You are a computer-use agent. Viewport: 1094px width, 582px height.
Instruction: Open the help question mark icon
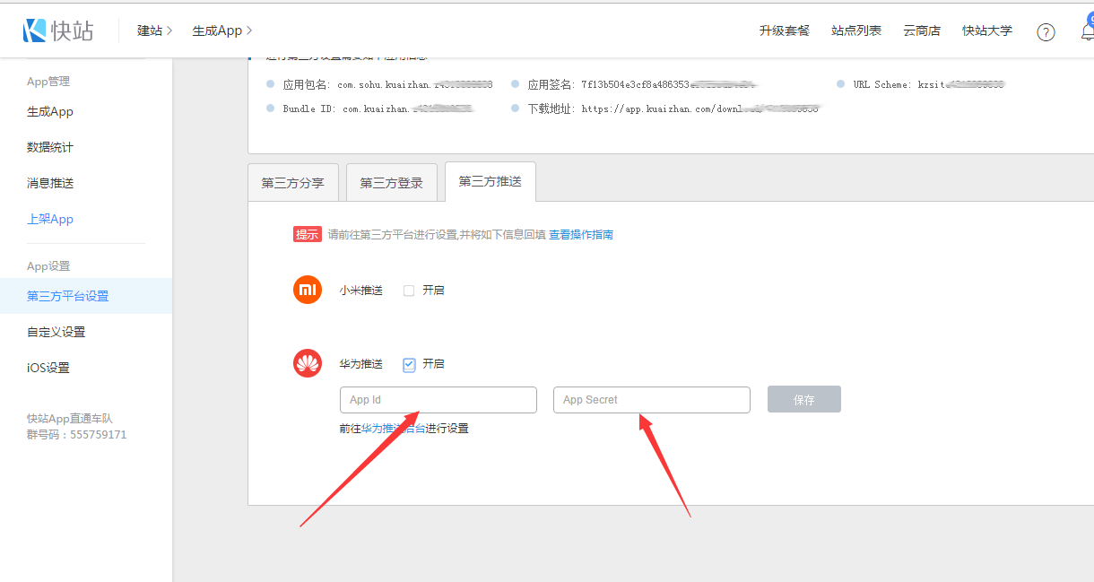click(x=1046, y=31)
